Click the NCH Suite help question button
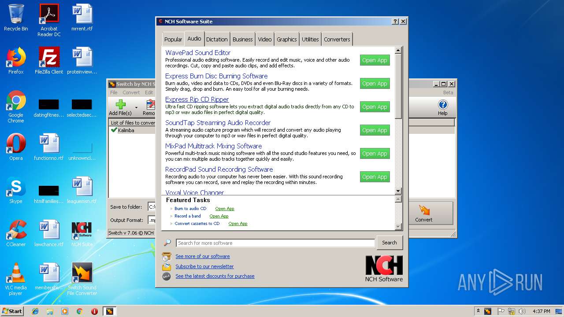Viewport: 564px width, 317px height. point(395,21)
